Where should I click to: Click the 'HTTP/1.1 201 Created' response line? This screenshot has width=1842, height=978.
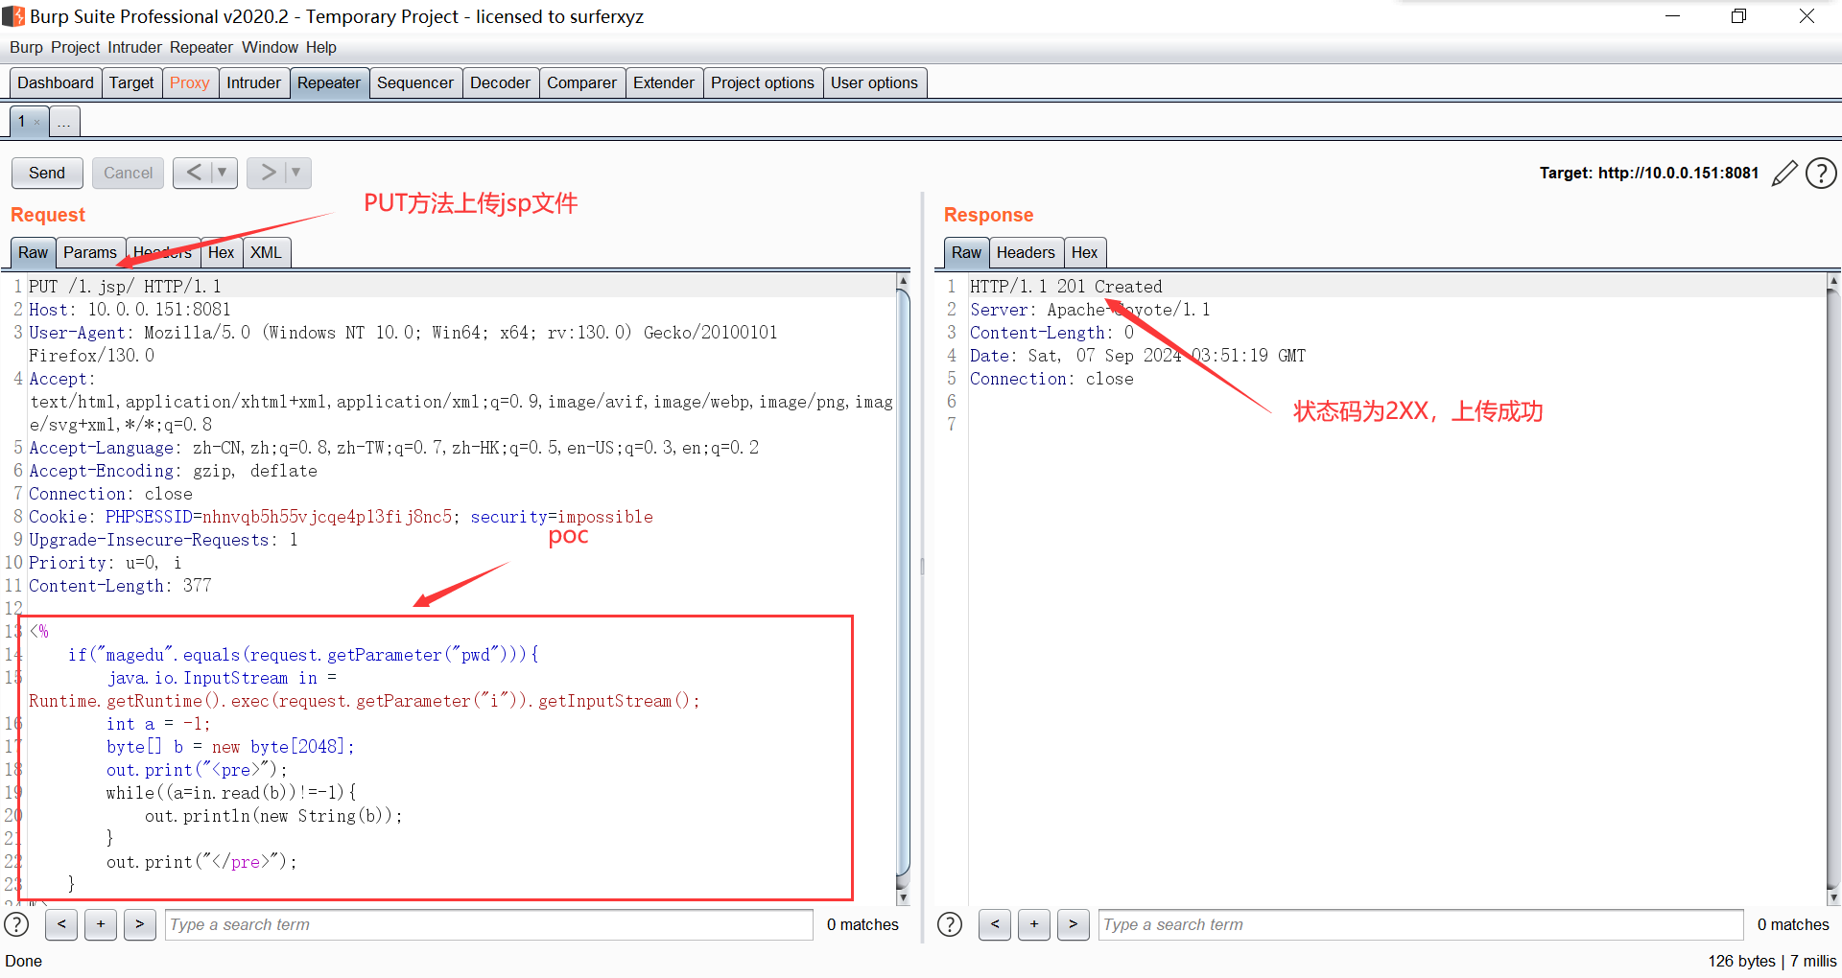pyautogui.click(x=1066, y=287)
